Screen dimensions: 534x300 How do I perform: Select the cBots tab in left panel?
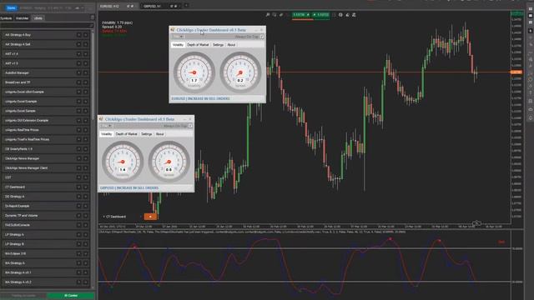[x=38, y=18]
